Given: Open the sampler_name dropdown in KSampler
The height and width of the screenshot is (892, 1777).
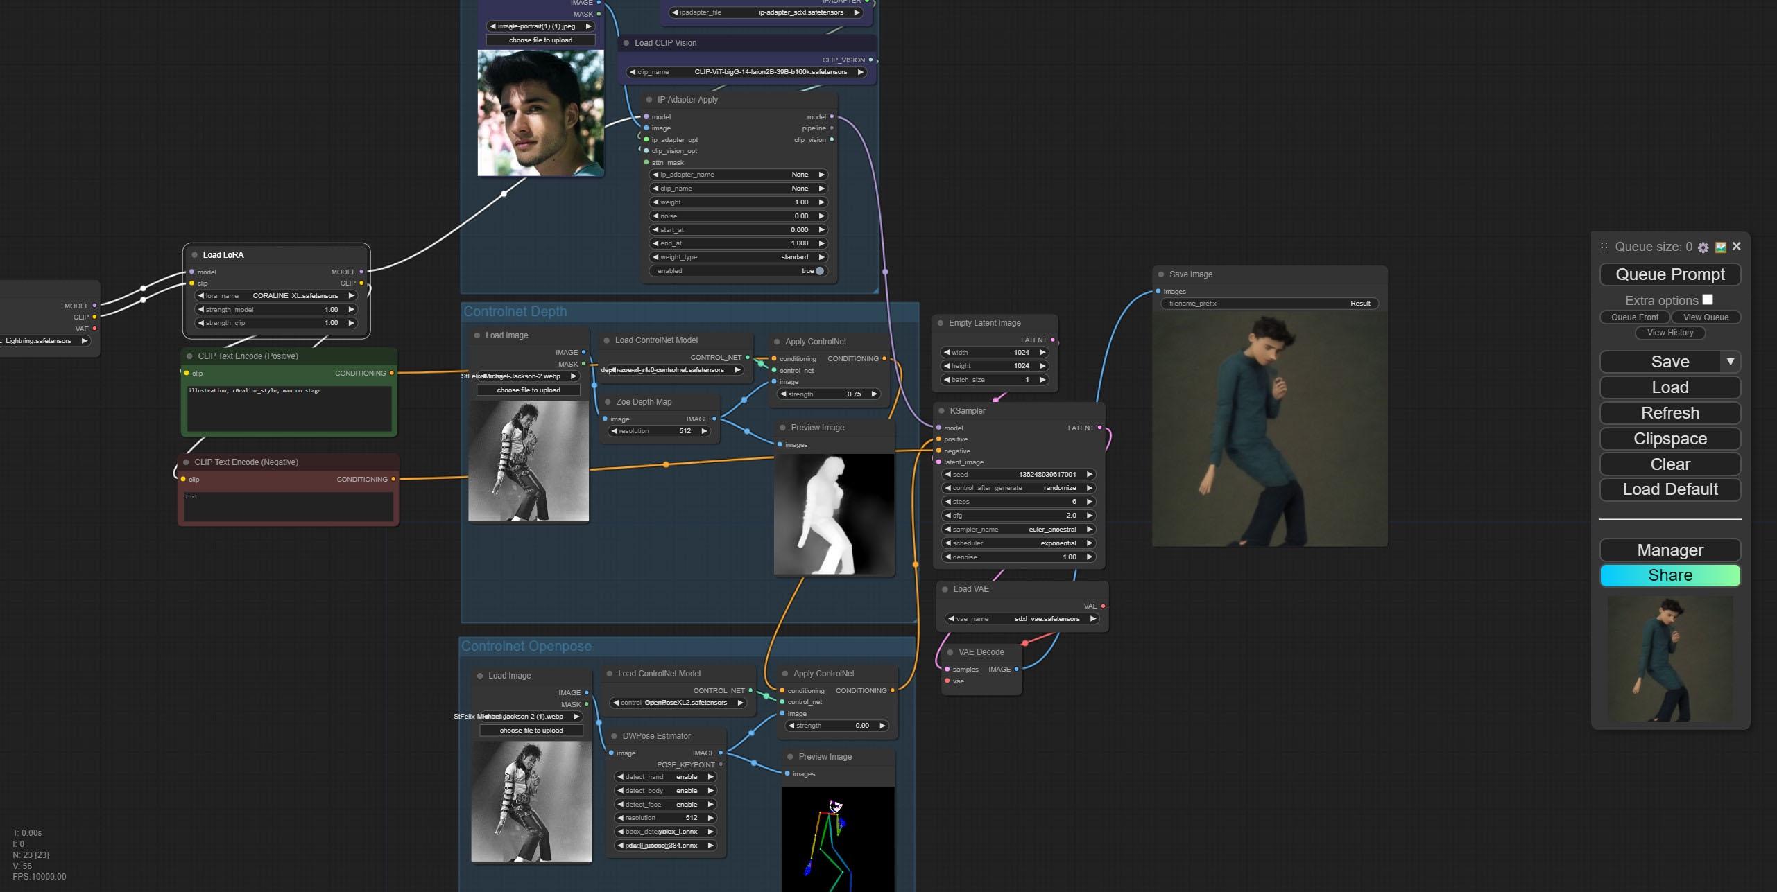Looking at the screenshot, I should point(1018,530).
